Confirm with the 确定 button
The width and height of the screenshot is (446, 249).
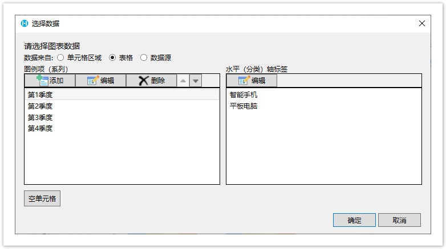click(x=354, y=220)
